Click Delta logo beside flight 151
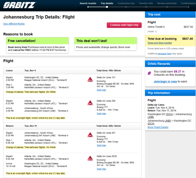This screenshot has height=178, width=196. point(90,79)
